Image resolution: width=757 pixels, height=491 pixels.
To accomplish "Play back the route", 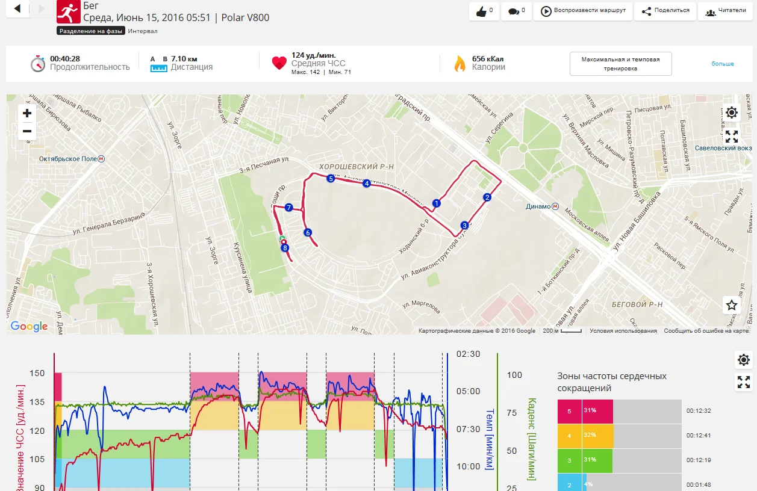I will [x=583, y=11].
